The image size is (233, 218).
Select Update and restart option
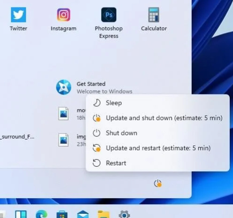coord(158,148)
